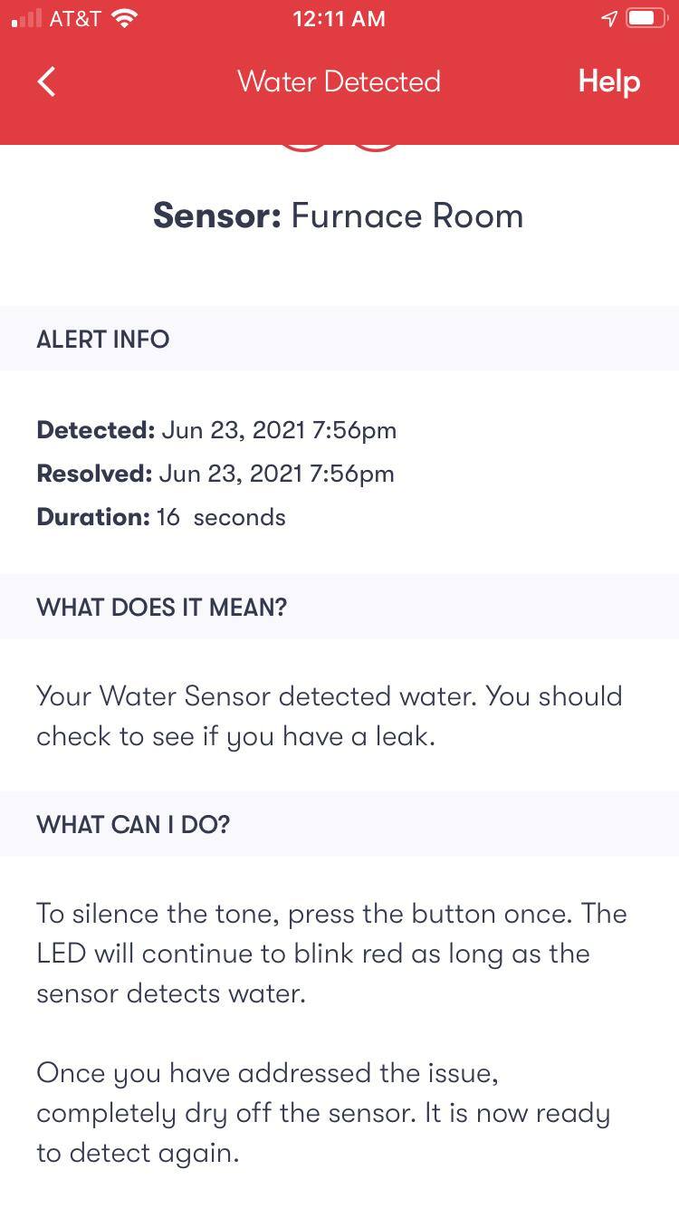Screen dimensions: 679x1208
Task: Tap the Water Sensor detected water text
Action: coord(330,715)
